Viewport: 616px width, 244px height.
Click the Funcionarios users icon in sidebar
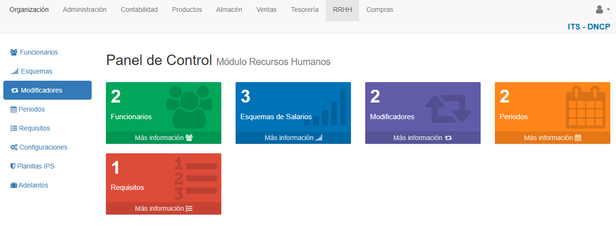[x=14, y=52]
